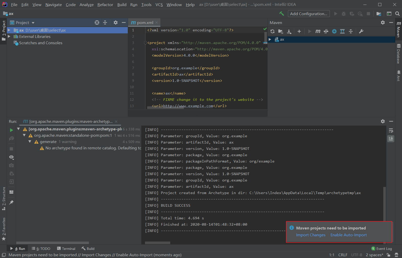Click the Collapse All icon in Project panel

(x=105, y=22)
